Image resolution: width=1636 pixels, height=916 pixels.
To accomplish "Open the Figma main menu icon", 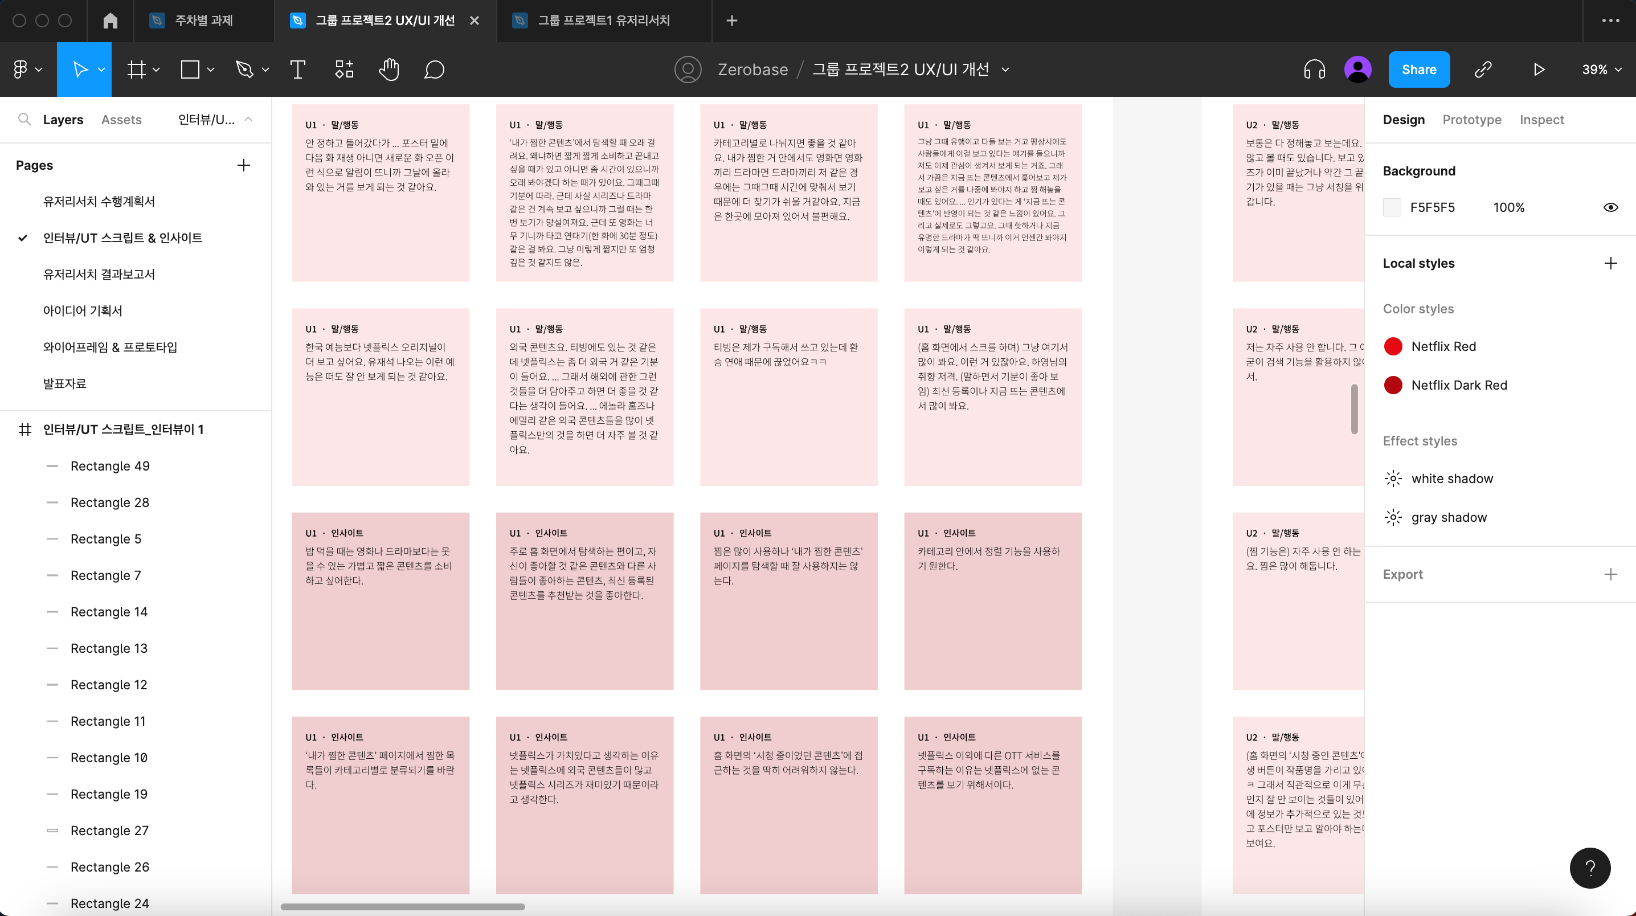I will tap(21, 69).
